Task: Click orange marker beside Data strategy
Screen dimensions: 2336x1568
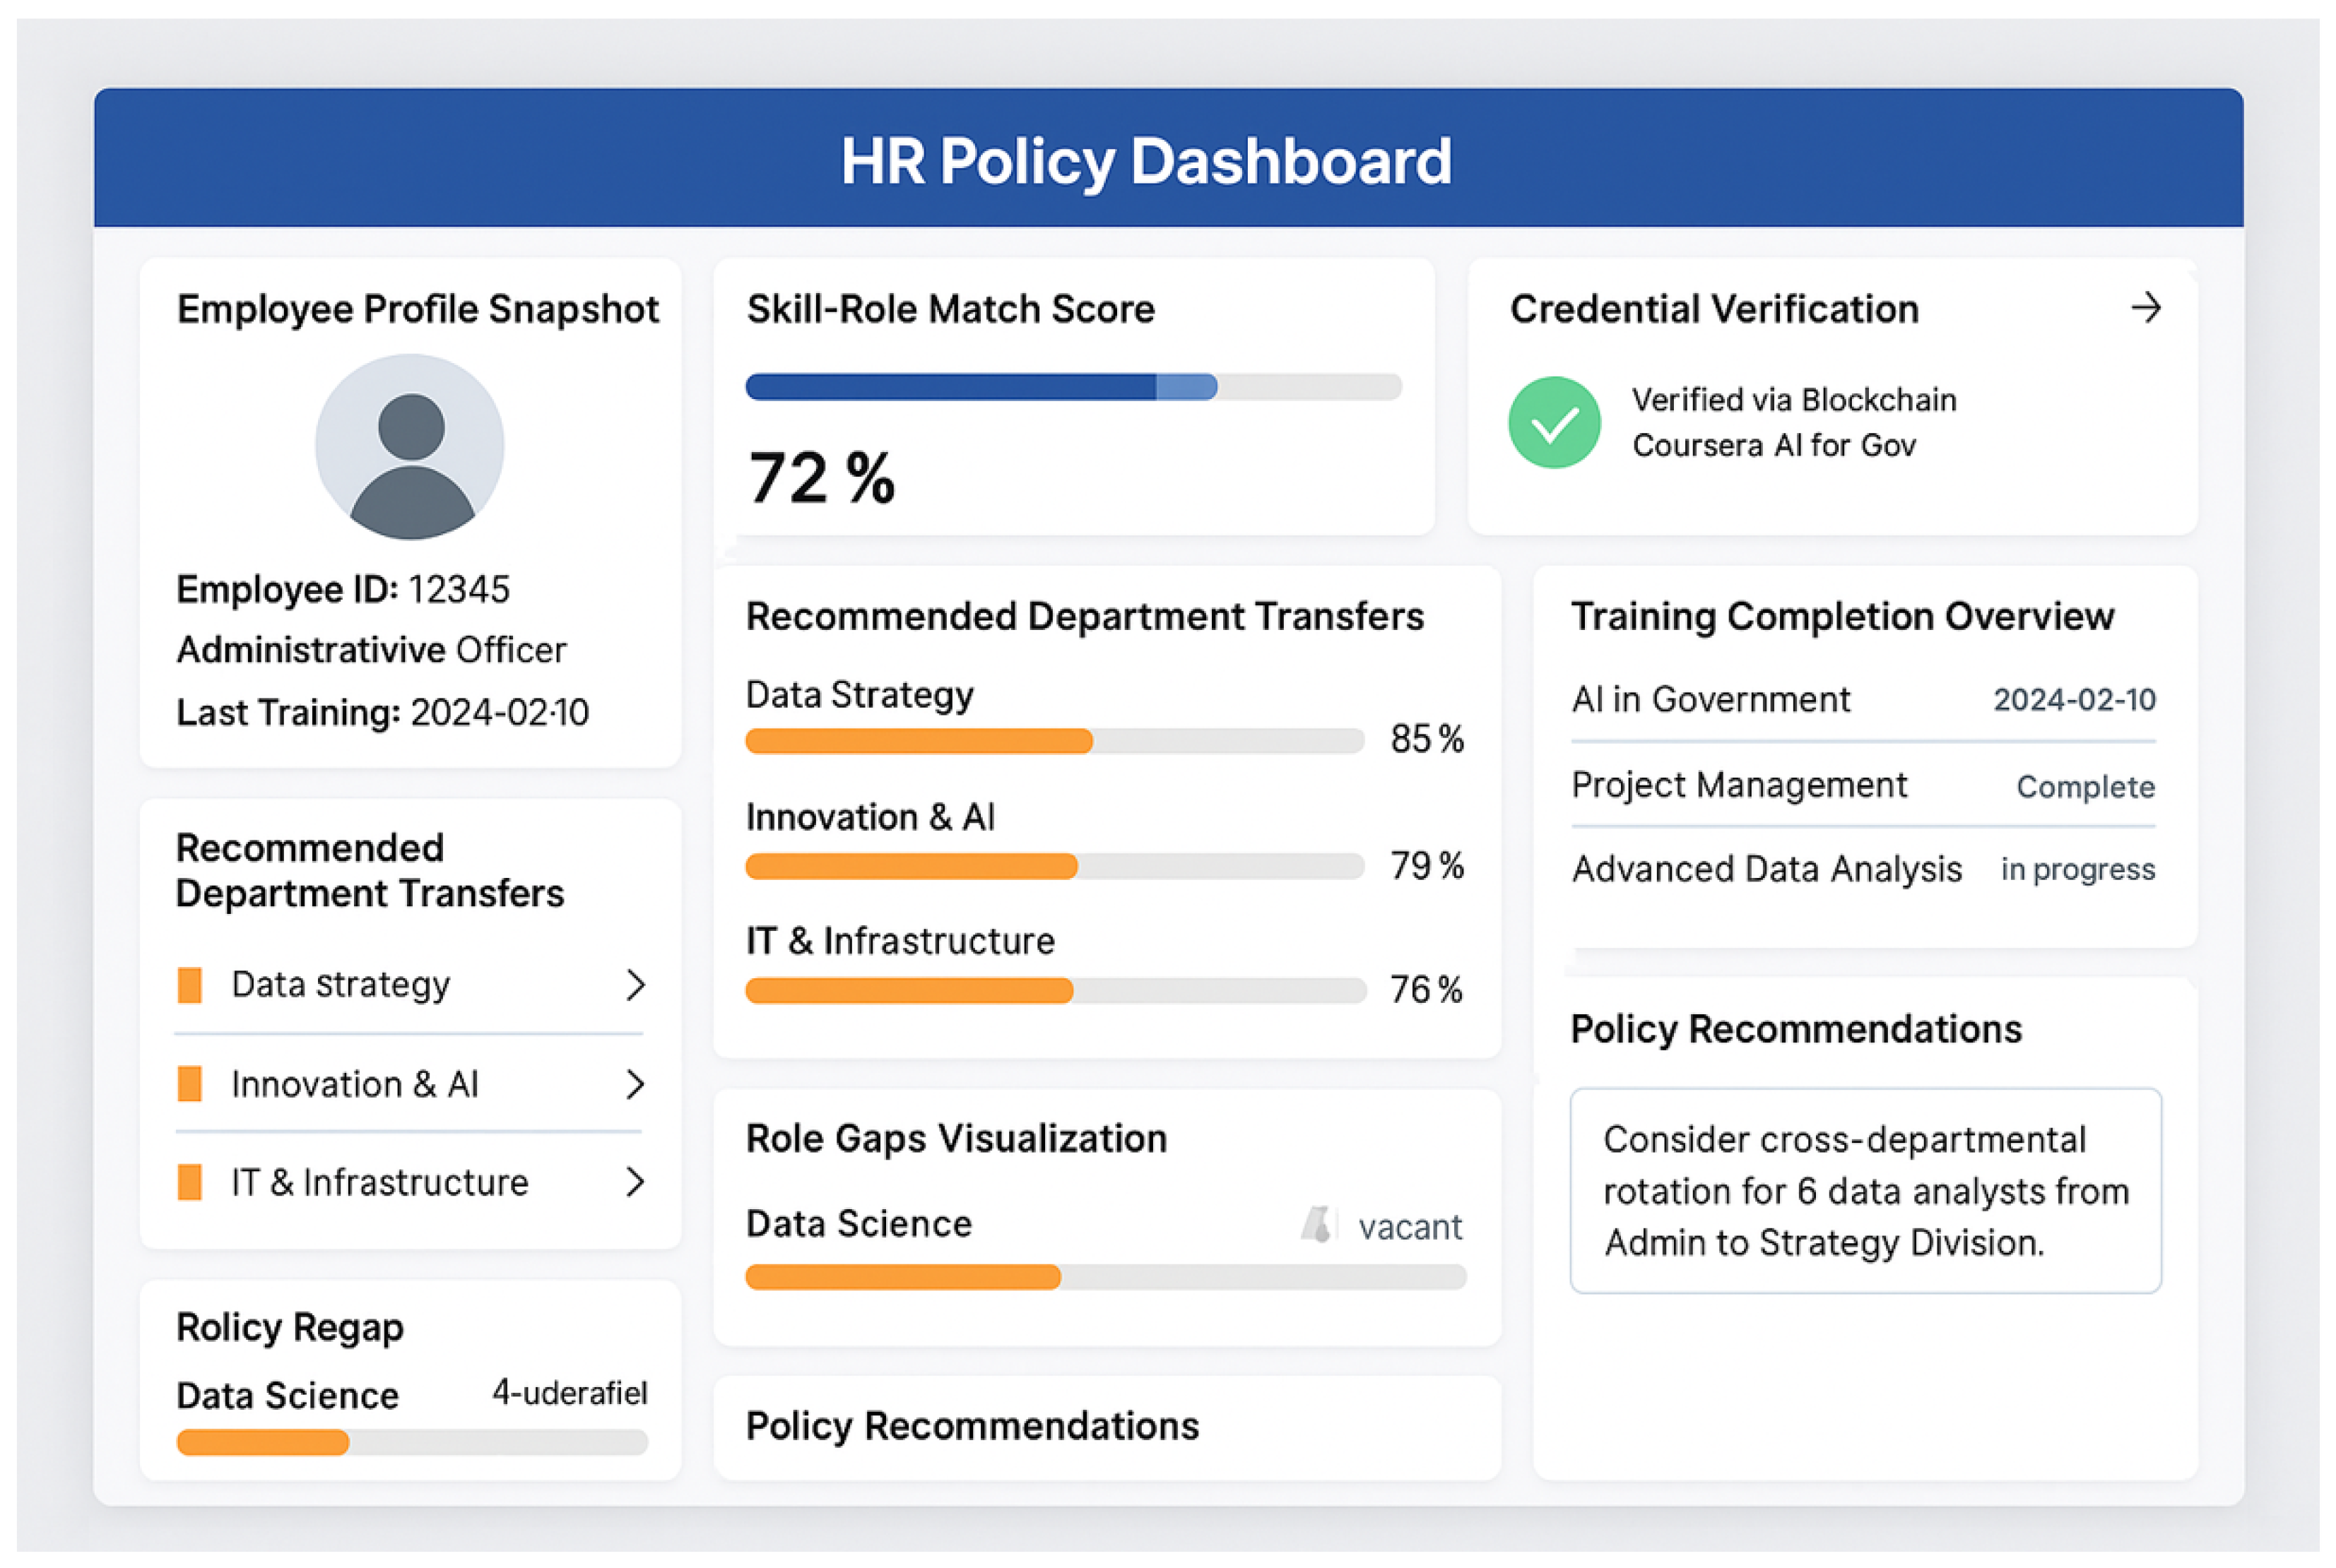Action: [x=189, y=985]
